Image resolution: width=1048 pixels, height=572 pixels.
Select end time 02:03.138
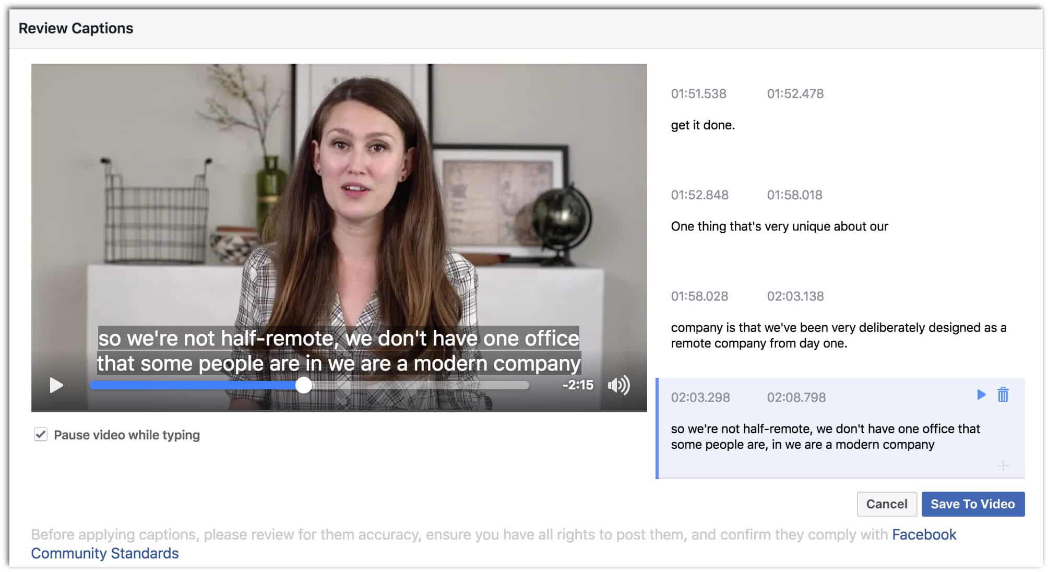click(x=795, y=296)
